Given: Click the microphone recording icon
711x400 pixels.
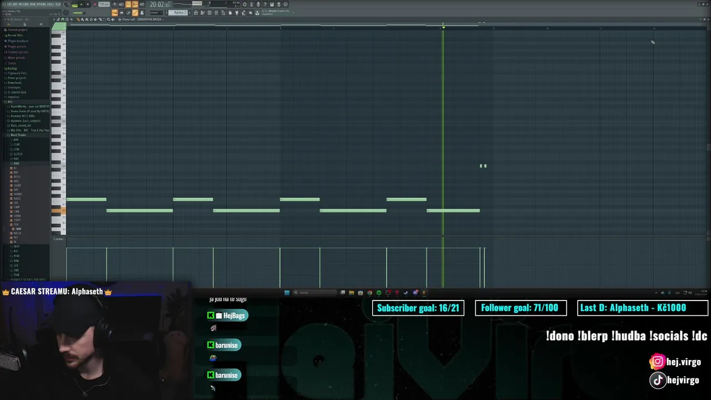Looking at the screenshot, I should click(258, 4).
